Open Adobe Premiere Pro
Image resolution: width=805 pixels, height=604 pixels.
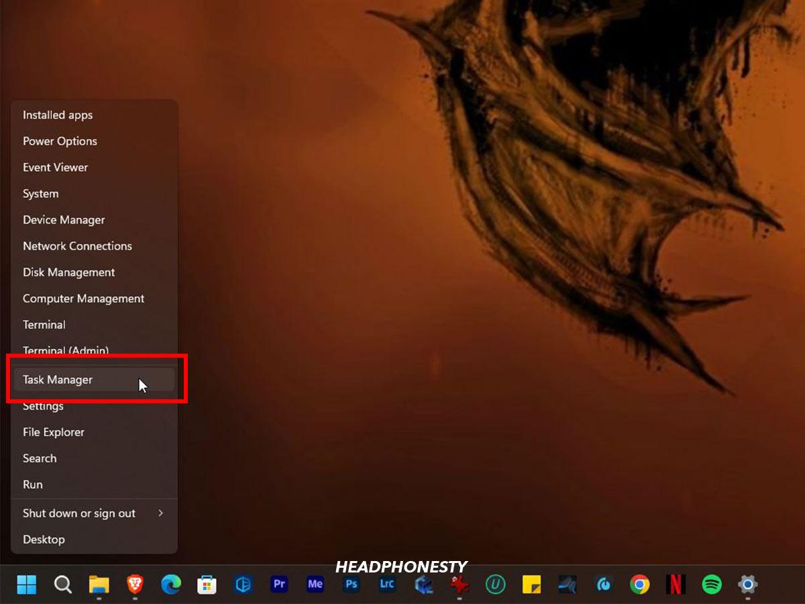pyautogui.click(x=278, y=585)
